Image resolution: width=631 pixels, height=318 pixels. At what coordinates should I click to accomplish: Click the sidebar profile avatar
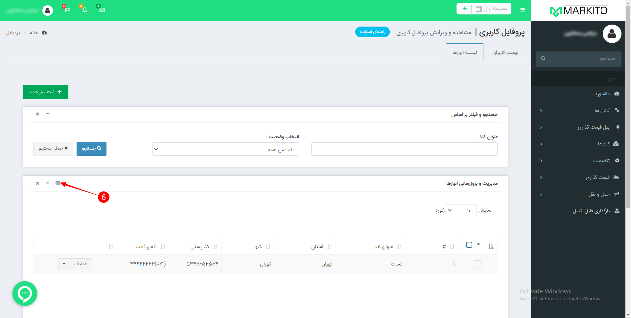tap(612, 33)
